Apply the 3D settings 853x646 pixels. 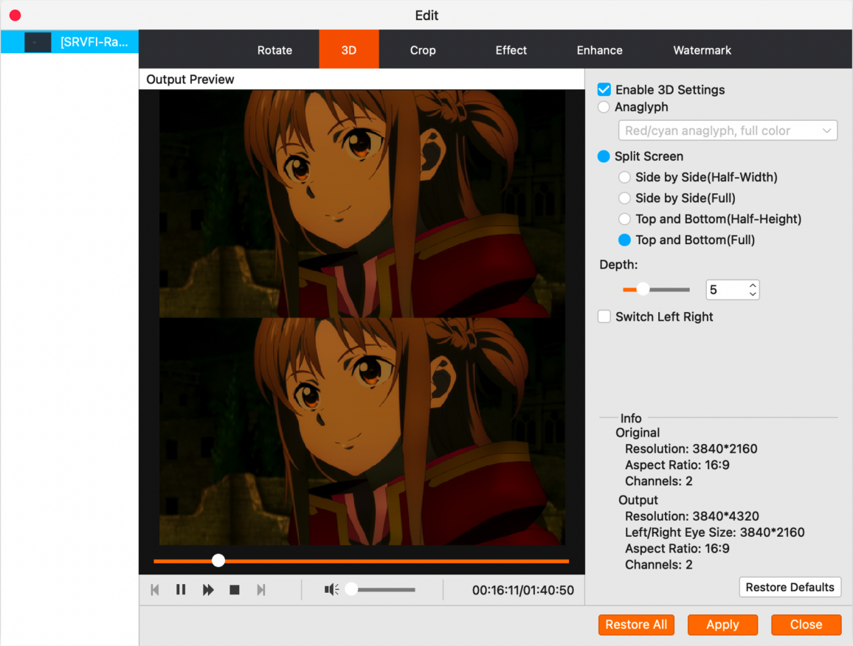722,625
